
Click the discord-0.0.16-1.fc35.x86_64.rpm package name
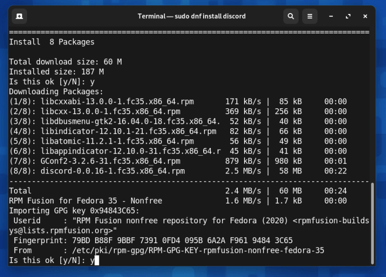pos(112,171)
